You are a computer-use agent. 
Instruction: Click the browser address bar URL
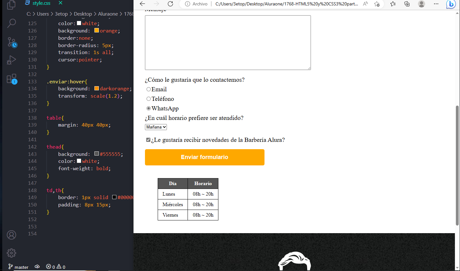pyautogui.click(x=286, y=4)
